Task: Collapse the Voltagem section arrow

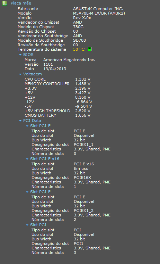Action: [x=20, y=74]
